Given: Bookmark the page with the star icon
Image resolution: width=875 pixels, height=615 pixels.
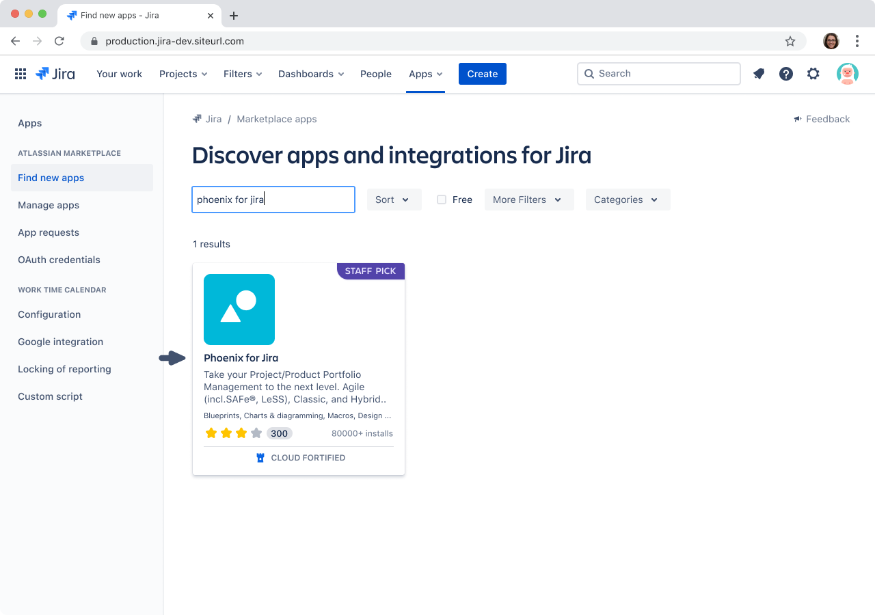Looking at the screenshot, I should pyautogui.click(x=790, y=41).
